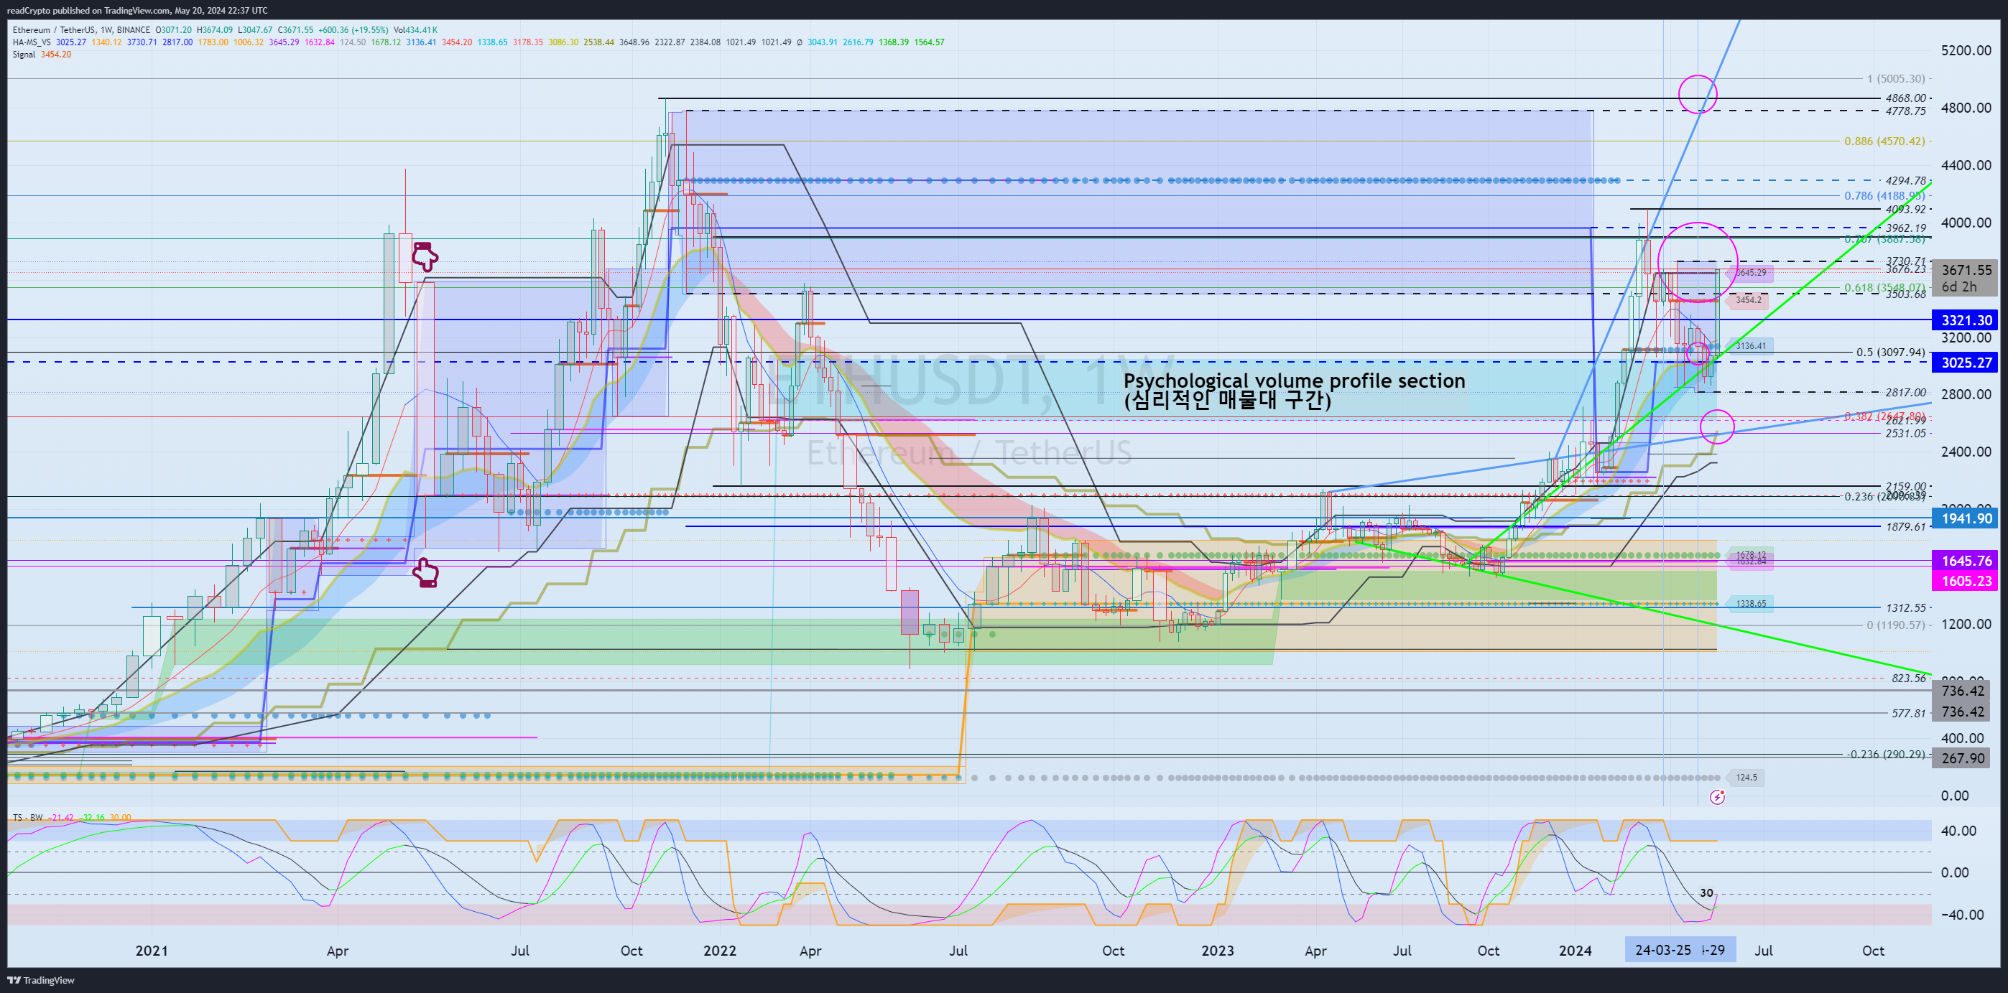This screenshot has width=2008, height=993.
Task: Click the Fibonacci label 0 (1190.57)
Action: tap(1895, 625)
